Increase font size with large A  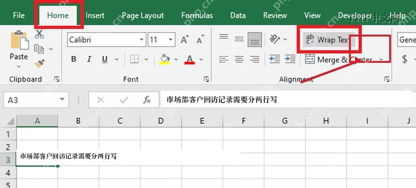pos(185,40)
